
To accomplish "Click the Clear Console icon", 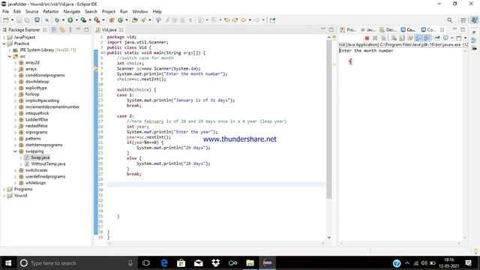I will click(x=394, y=38).
